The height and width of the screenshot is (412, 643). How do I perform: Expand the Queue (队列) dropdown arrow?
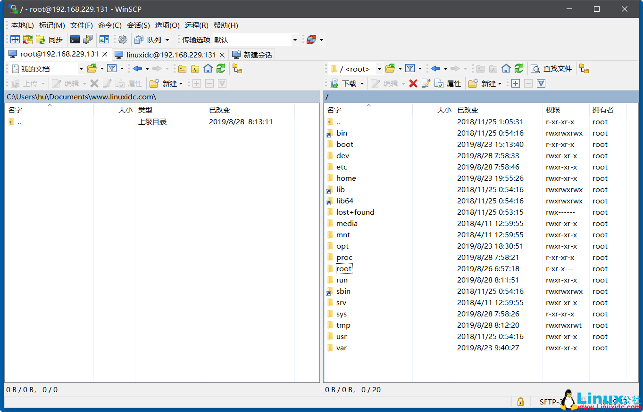167,40
